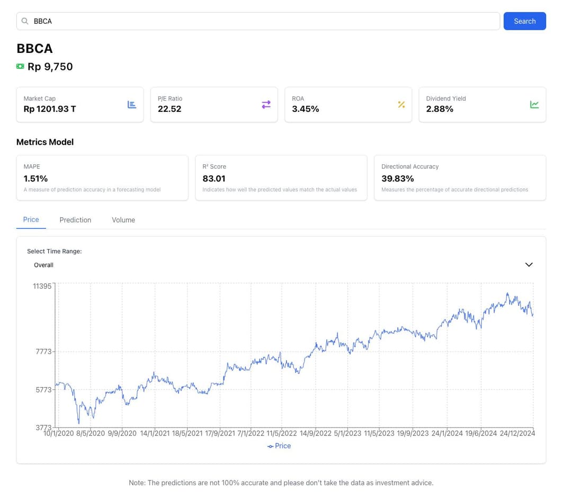This screenshot has height=499, width=572.
Task: Click the R² Score value 83.01
Action: click(214, 179)
